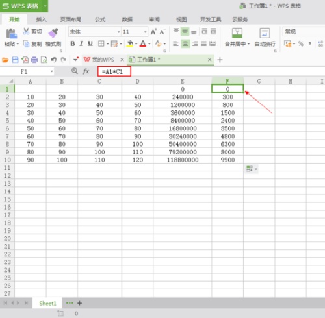Add a new document tab with plus
This screenshot has width=325, height=318.
point(220,60)
